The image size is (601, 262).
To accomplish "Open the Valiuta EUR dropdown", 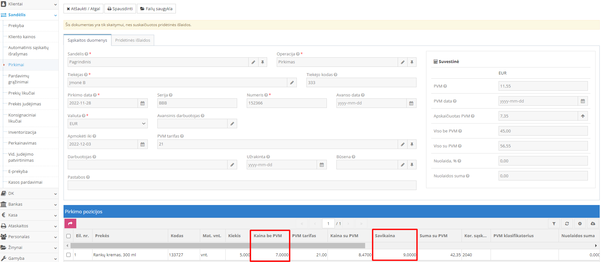I will click(108, 124).
